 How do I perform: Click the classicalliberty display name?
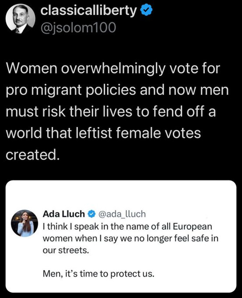click(x=88, y=11)
